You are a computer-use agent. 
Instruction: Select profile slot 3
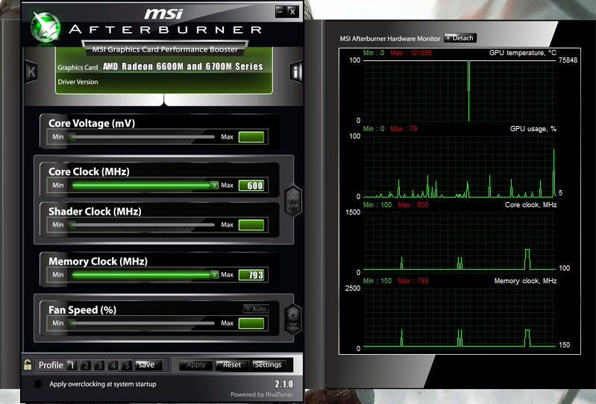point(99,365)
